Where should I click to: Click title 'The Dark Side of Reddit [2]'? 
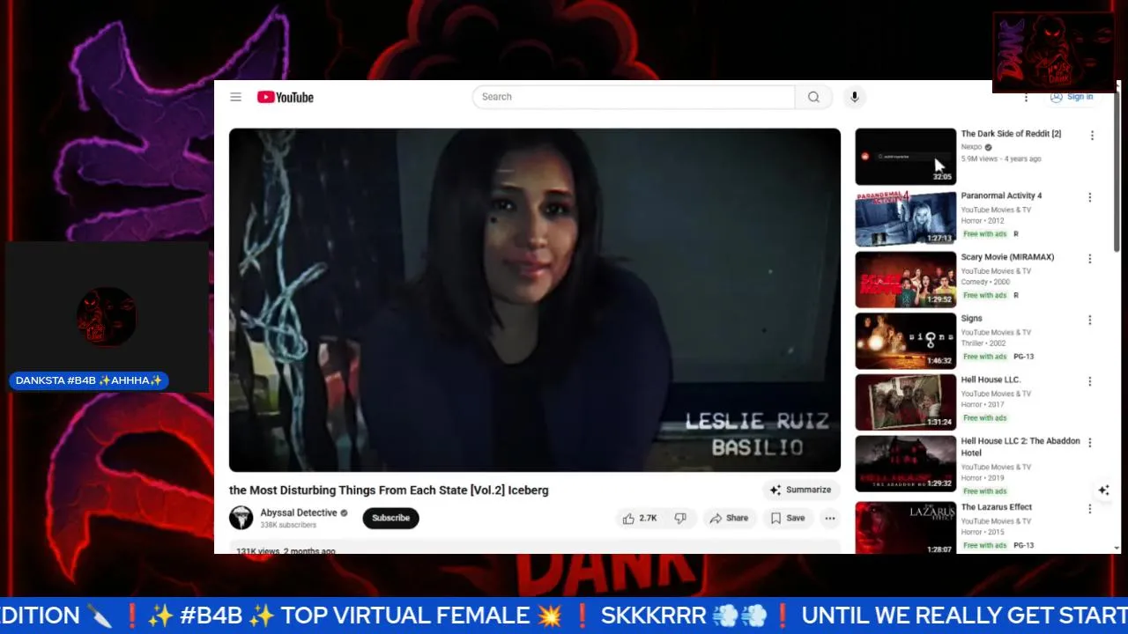pyautogui.click(x=1011, y=134)
